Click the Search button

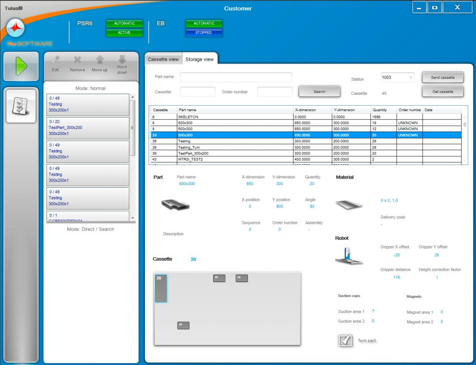tap(319, 92)
